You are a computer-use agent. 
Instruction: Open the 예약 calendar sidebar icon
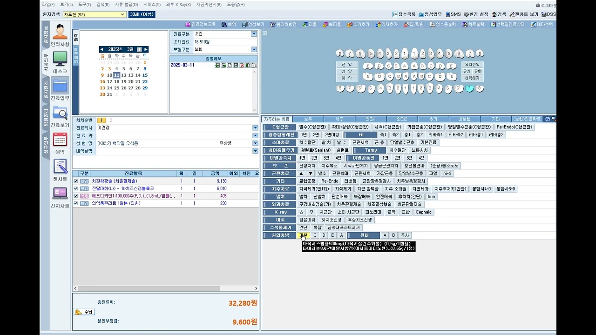click(60, 143)
